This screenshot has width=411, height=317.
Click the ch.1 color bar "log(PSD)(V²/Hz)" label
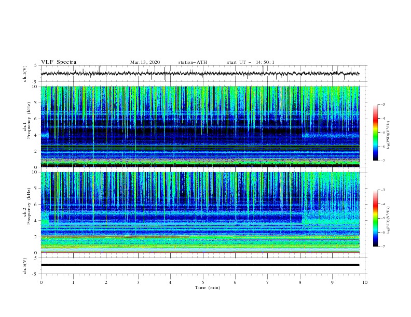point(389,135)
